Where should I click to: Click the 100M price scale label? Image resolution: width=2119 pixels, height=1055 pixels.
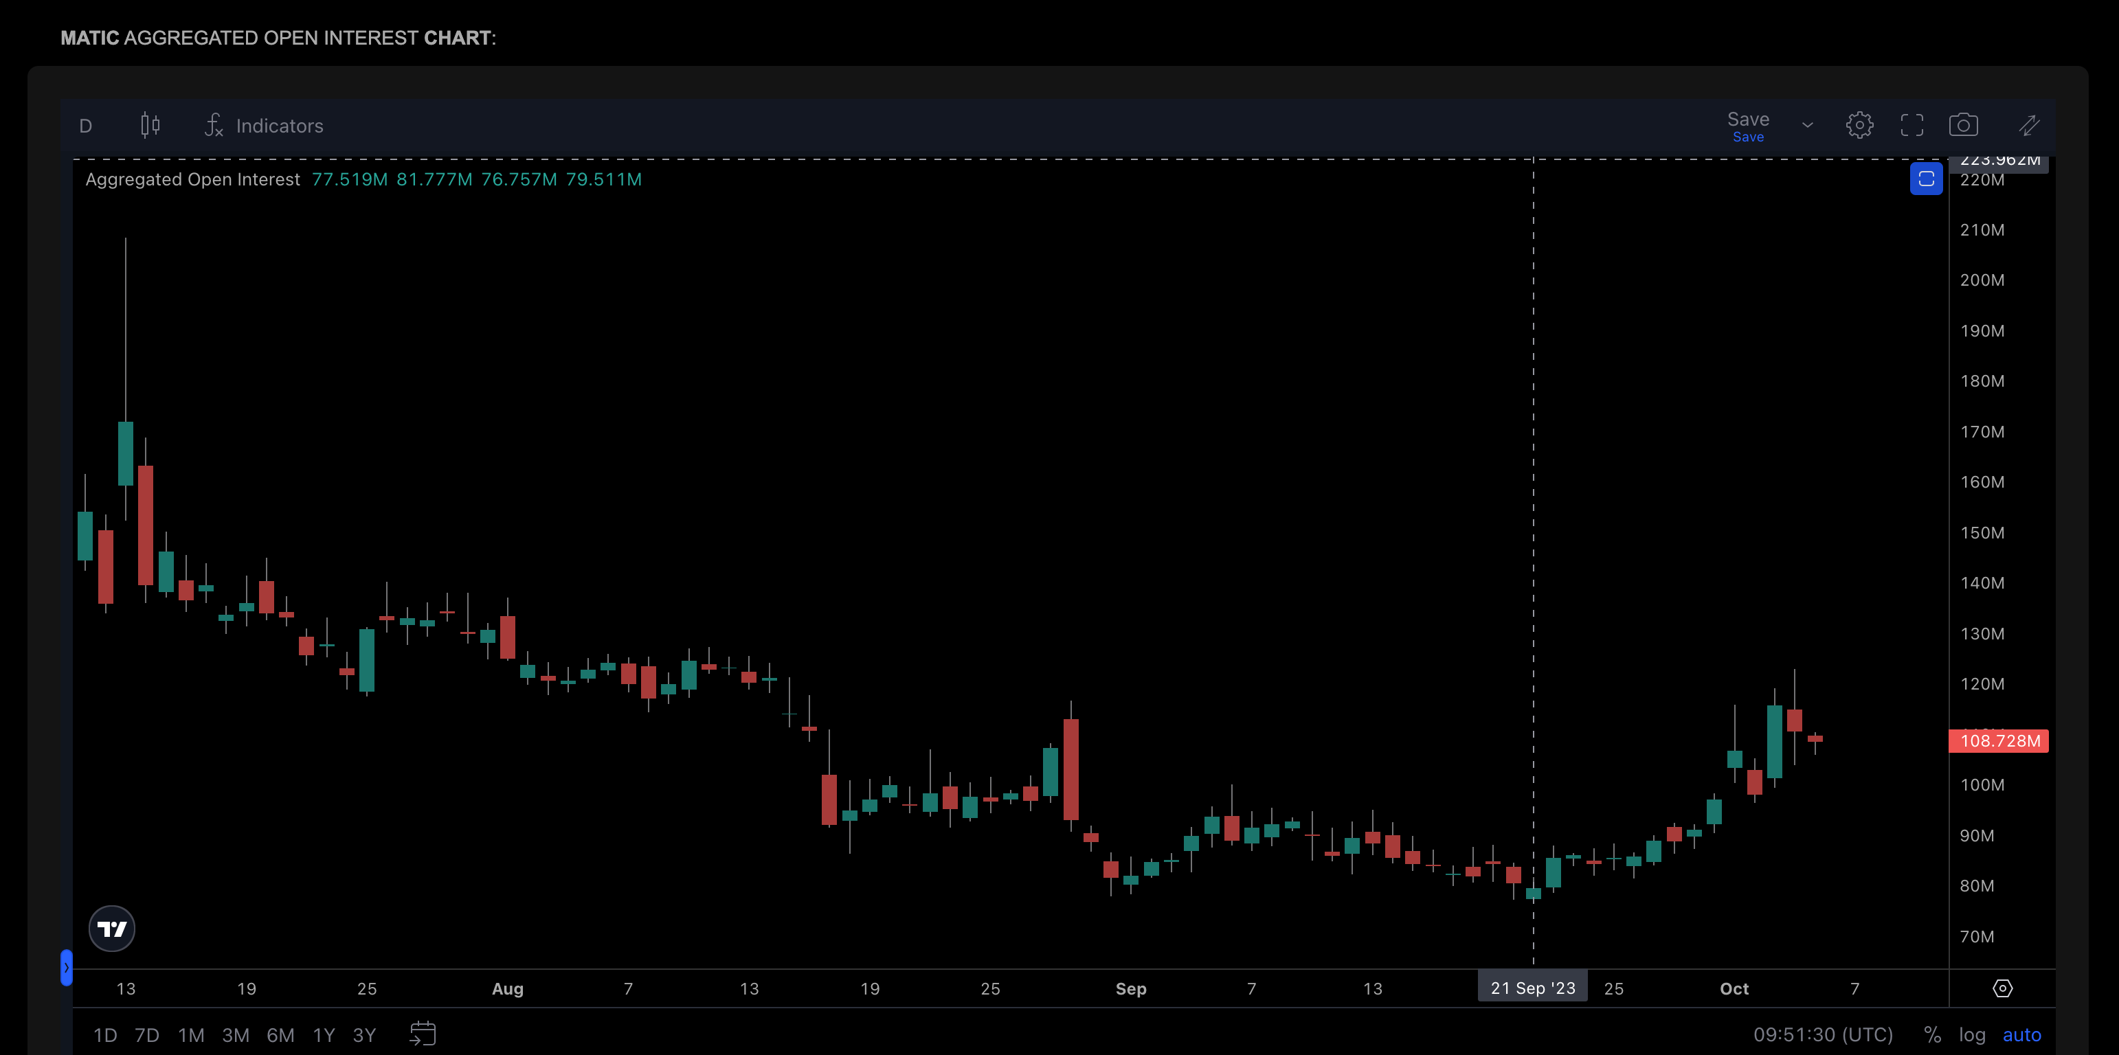[1982, 785]
